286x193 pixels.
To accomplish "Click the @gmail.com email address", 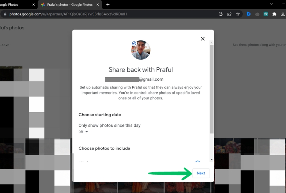I will [134, 79].
